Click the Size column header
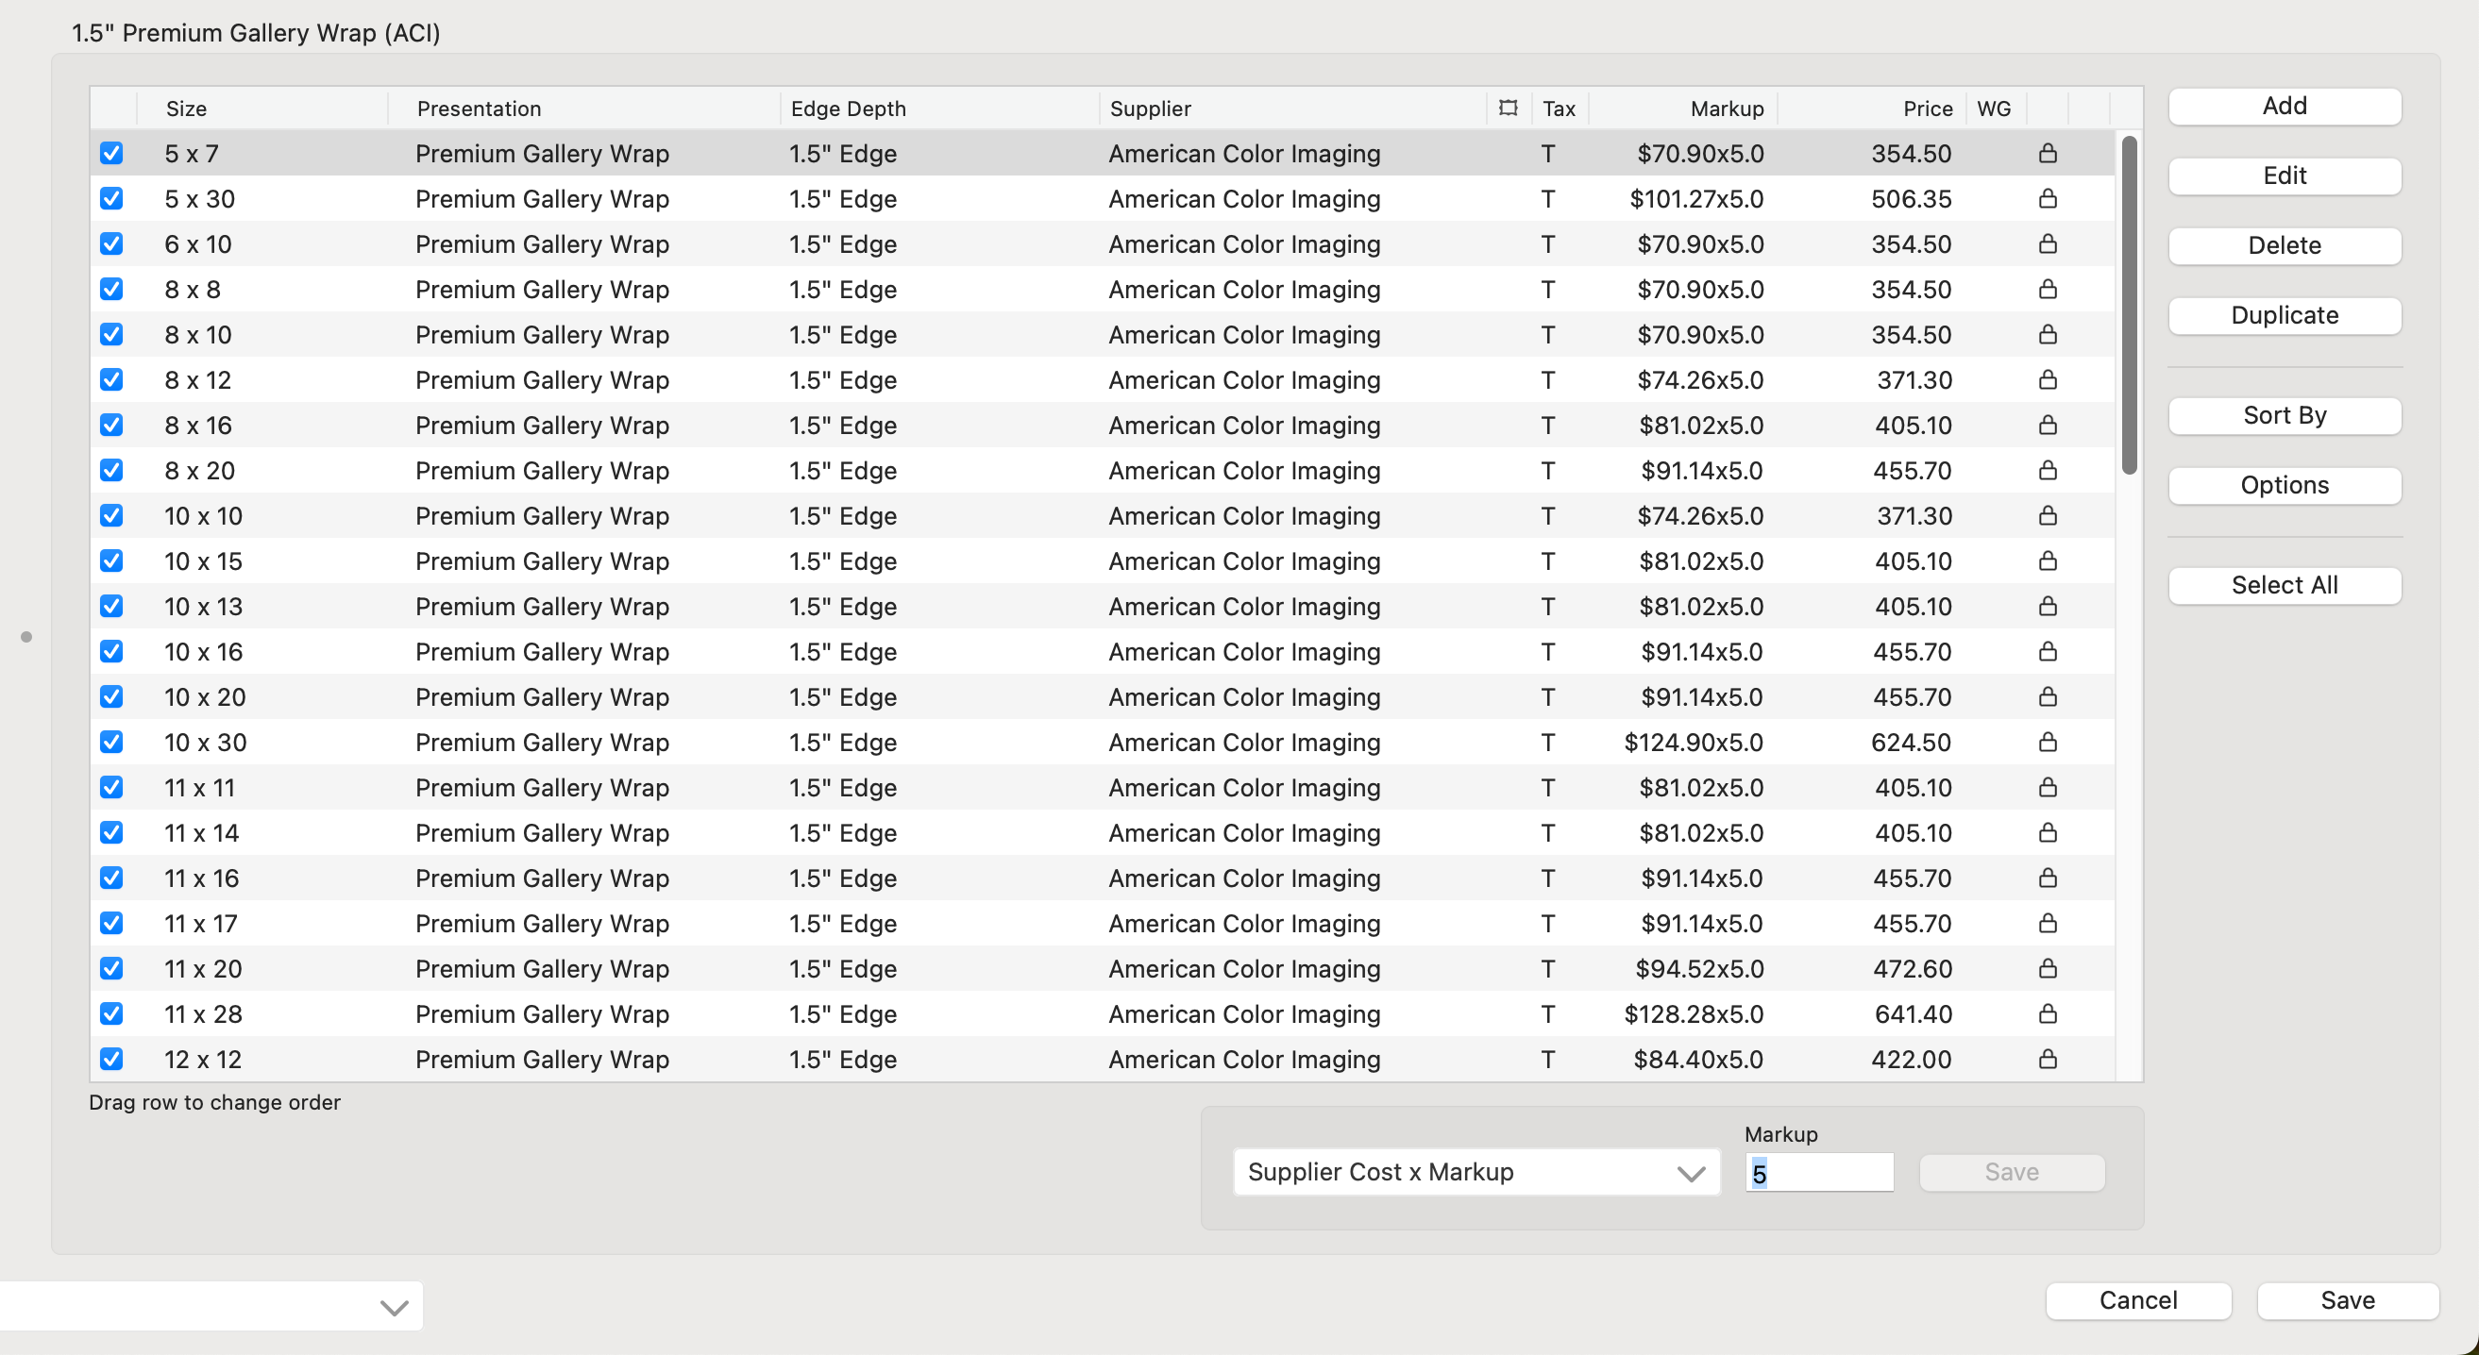 tap(187, 108)
